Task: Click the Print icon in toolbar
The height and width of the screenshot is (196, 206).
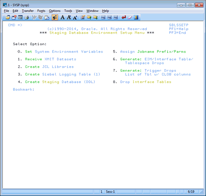Action: click(x=27, y=17)
